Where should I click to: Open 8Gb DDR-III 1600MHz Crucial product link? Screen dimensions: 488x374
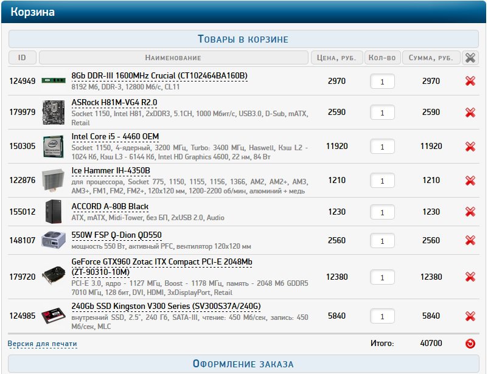tap(159, 76)
